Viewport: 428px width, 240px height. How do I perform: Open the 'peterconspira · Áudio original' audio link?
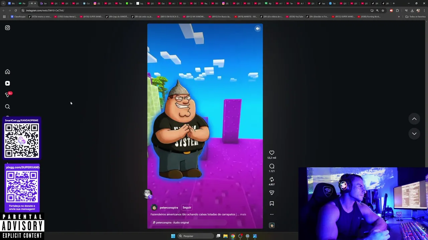click(171, 223)
